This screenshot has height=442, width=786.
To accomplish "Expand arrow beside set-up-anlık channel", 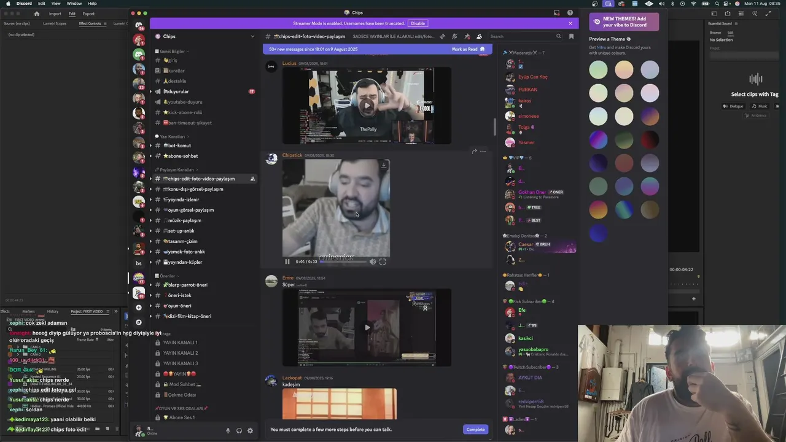I will (150, 231).
